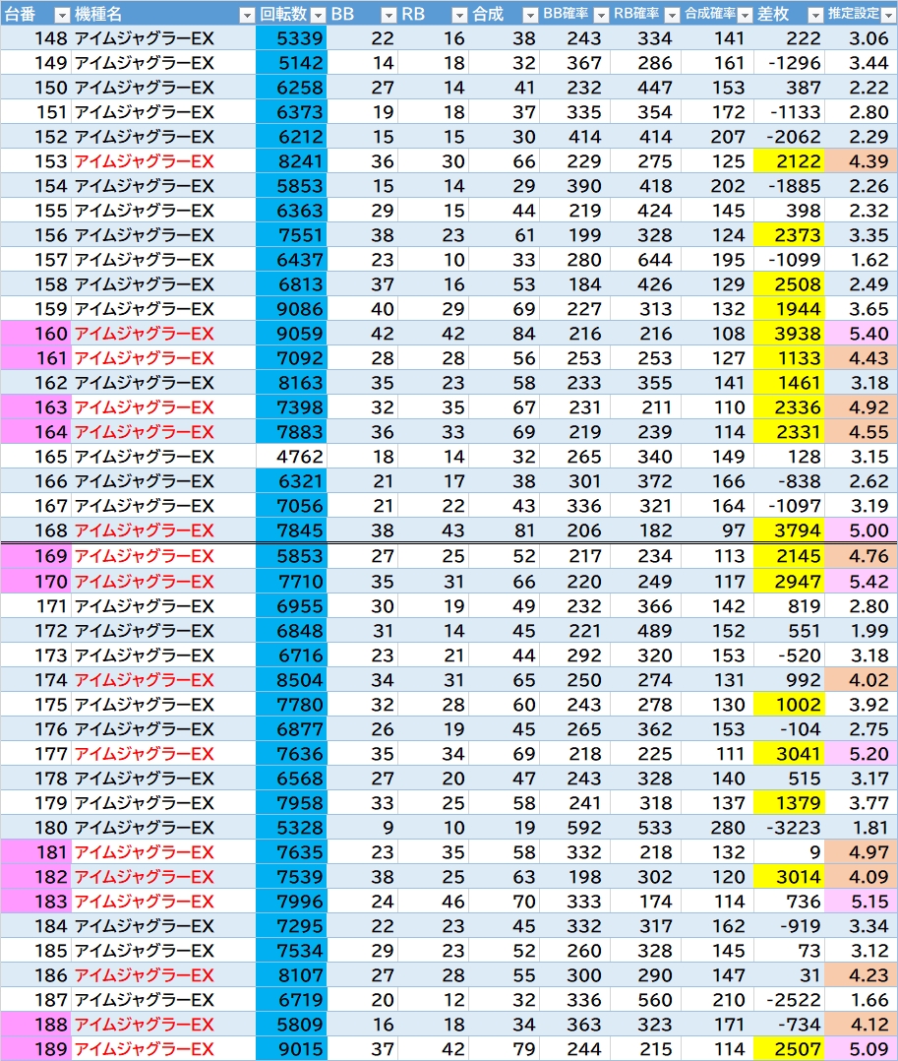Select BB probability cell 592
Viewport: 898px width, 1061px height.
coord(574,828)
